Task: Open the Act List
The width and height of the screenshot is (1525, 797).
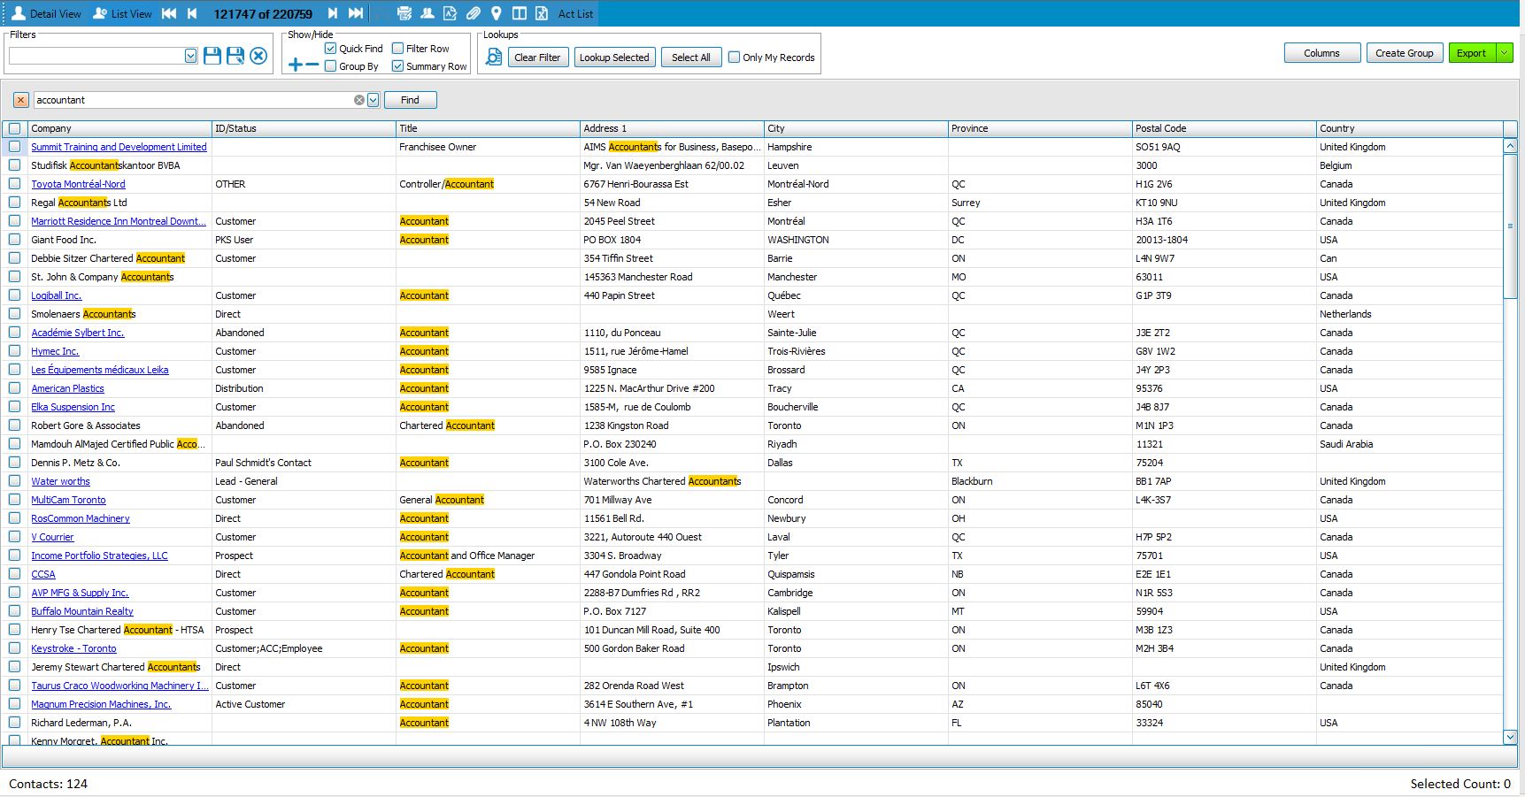Action: (575, 13)
